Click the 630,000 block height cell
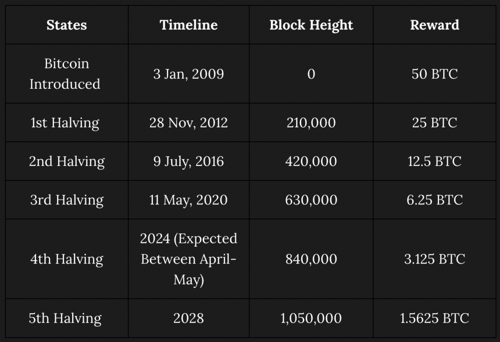Screen dimensions: 500x342 (311, 200)
